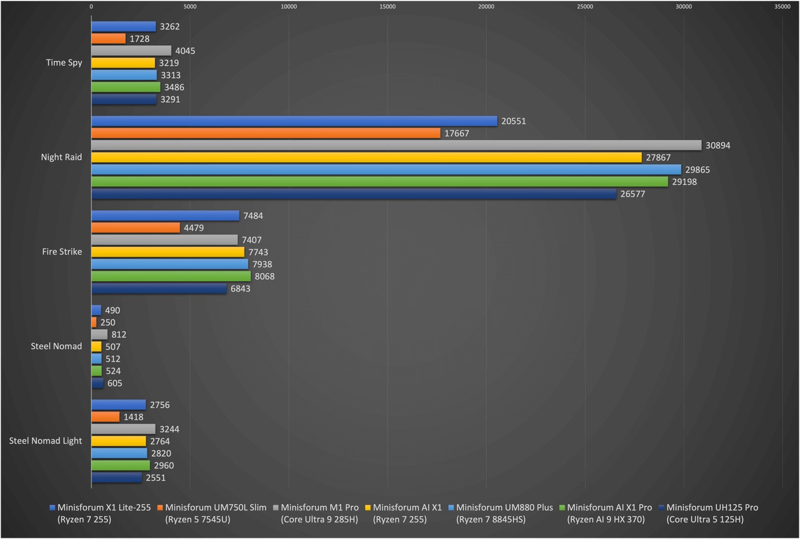The width and height of the screenshot is (800, 539).
Task: Click the 605 Steel Nomad data label
Action: [x=114, y=383]
